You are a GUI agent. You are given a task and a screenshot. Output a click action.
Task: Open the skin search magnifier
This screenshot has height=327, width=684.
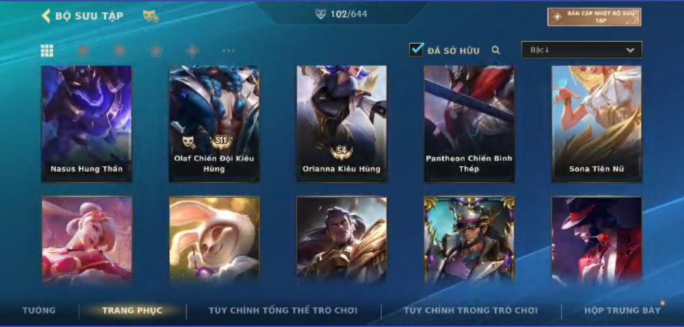pyautogui.click(x=496, y=50)
